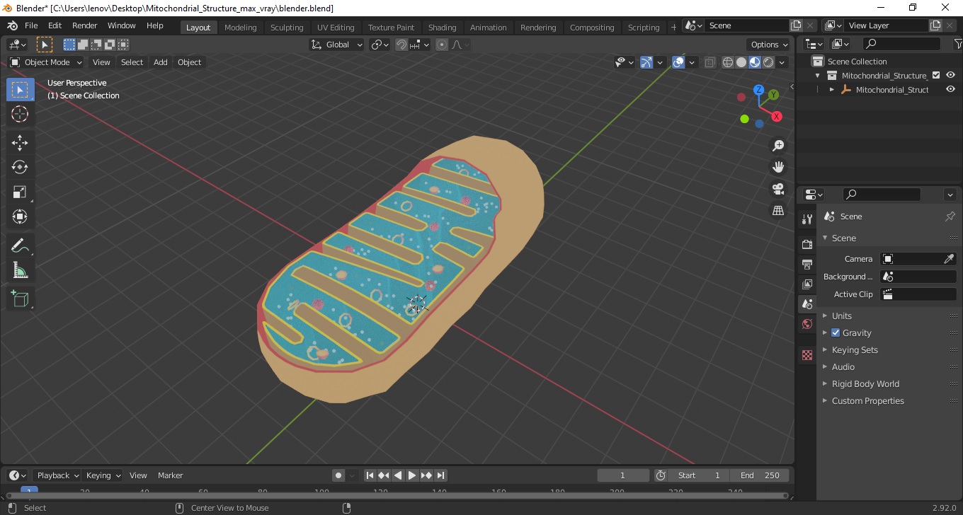
Task: Pick the Add Cube tool
Action: click(x=20, y=299)
